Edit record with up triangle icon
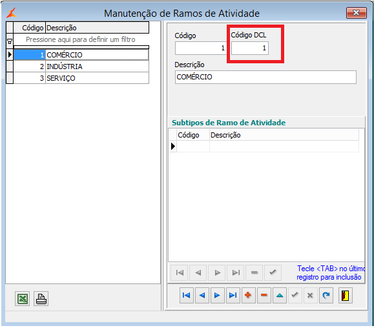Viewport: 374px width, 328px height. tap(280, 295)
